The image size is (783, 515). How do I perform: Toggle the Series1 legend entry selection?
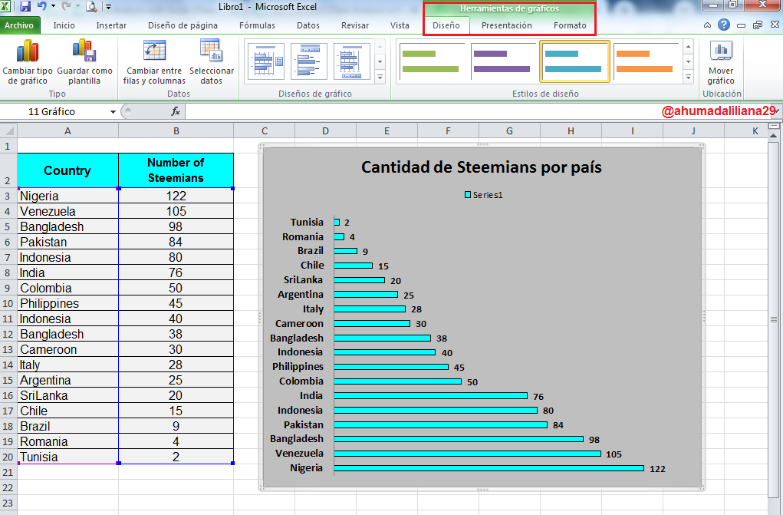[x=483, y=195]
